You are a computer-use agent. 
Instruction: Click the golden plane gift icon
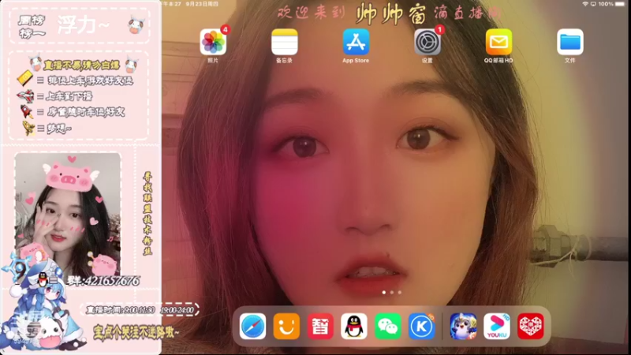(28, 128)
